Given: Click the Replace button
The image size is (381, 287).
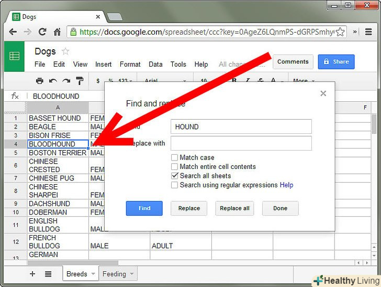Looking at the screenshot, I should [x=189, y=208].
